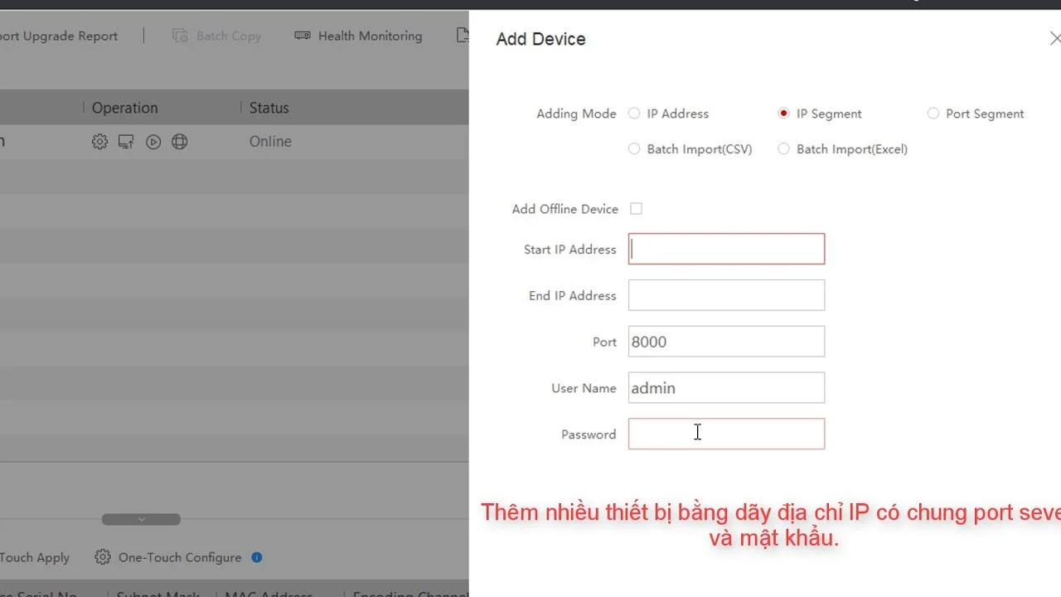The height and width of the screenshot is (597, 1061).
Task: Click the Online status cell
Action: pyautogui.click(x=270, y=142)
